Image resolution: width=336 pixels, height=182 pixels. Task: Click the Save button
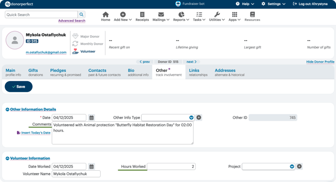pyautogui.click(x=19, y=87)
